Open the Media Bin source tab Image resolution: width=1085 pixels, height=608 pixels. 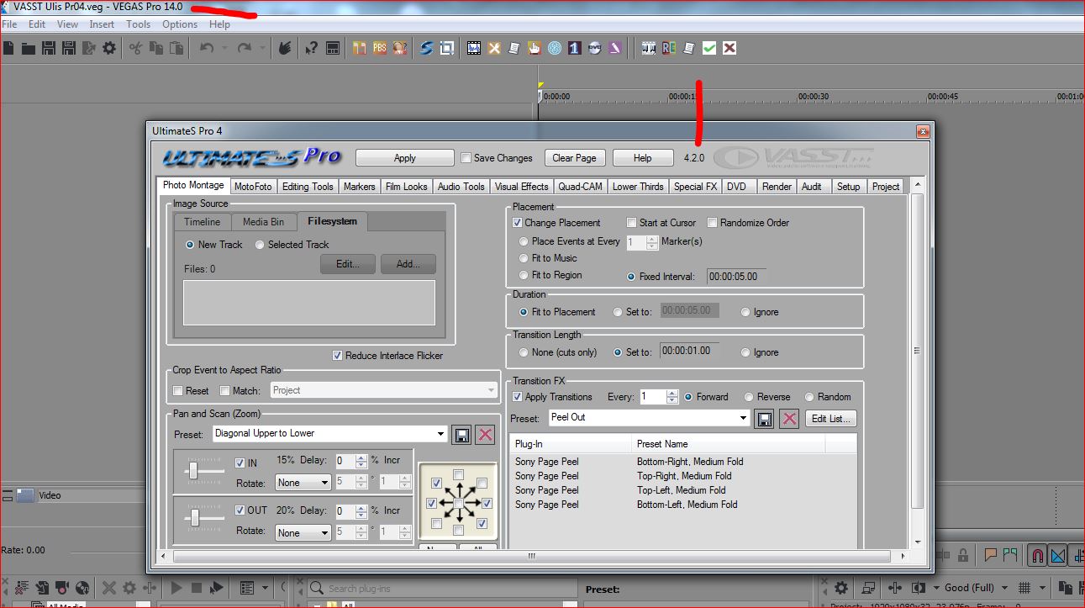coord(263,222)
